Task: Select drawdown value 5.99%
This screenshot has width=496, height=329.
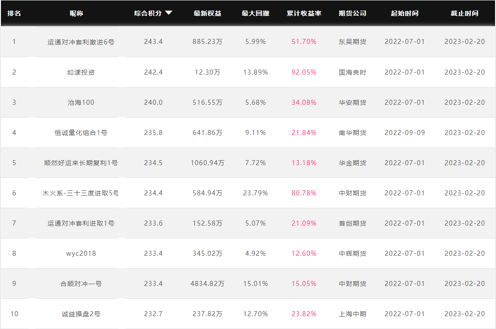Action: [x=256, y=42]
